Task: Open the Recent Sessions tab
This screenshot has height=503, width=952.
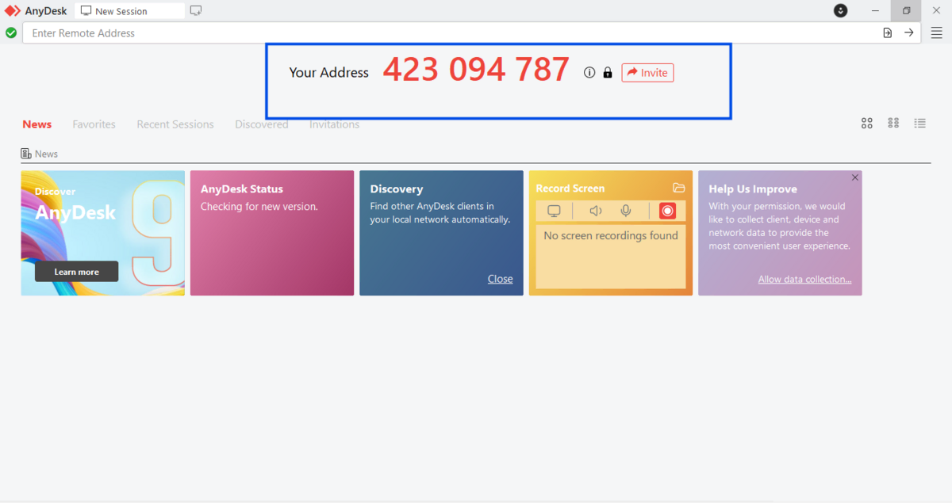Action: (175, 124)
